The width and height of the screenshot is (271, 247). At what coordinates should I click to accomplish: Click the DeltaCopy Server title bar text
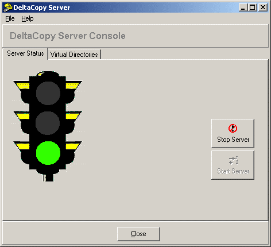pos(42,7)
